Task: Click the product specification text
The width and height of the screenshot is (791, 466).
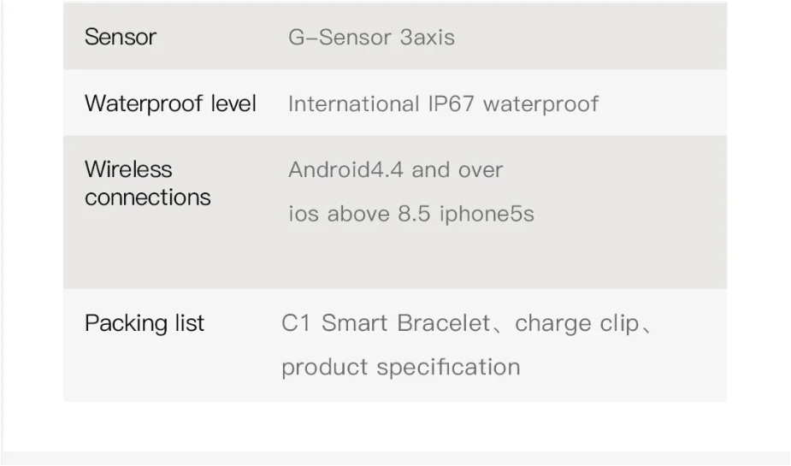Action: click(400, 367)
